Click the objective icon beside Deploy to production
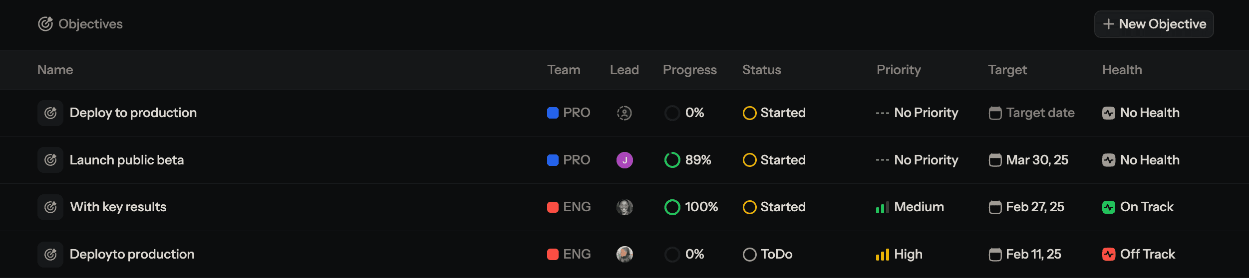 [50, 113]
